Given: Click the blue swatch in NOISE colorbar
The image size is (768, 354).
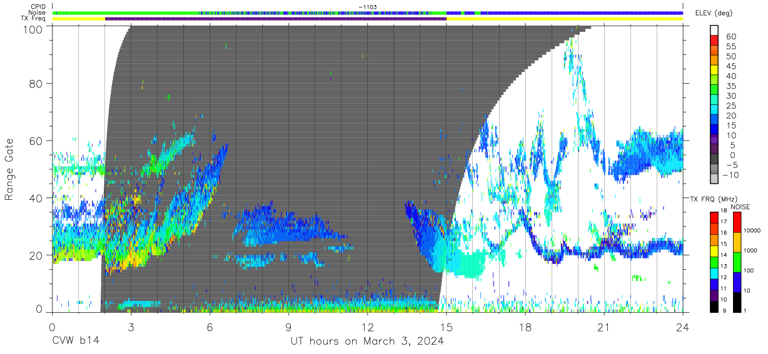Looking at the screenshot, I should [x=737, y=282].
